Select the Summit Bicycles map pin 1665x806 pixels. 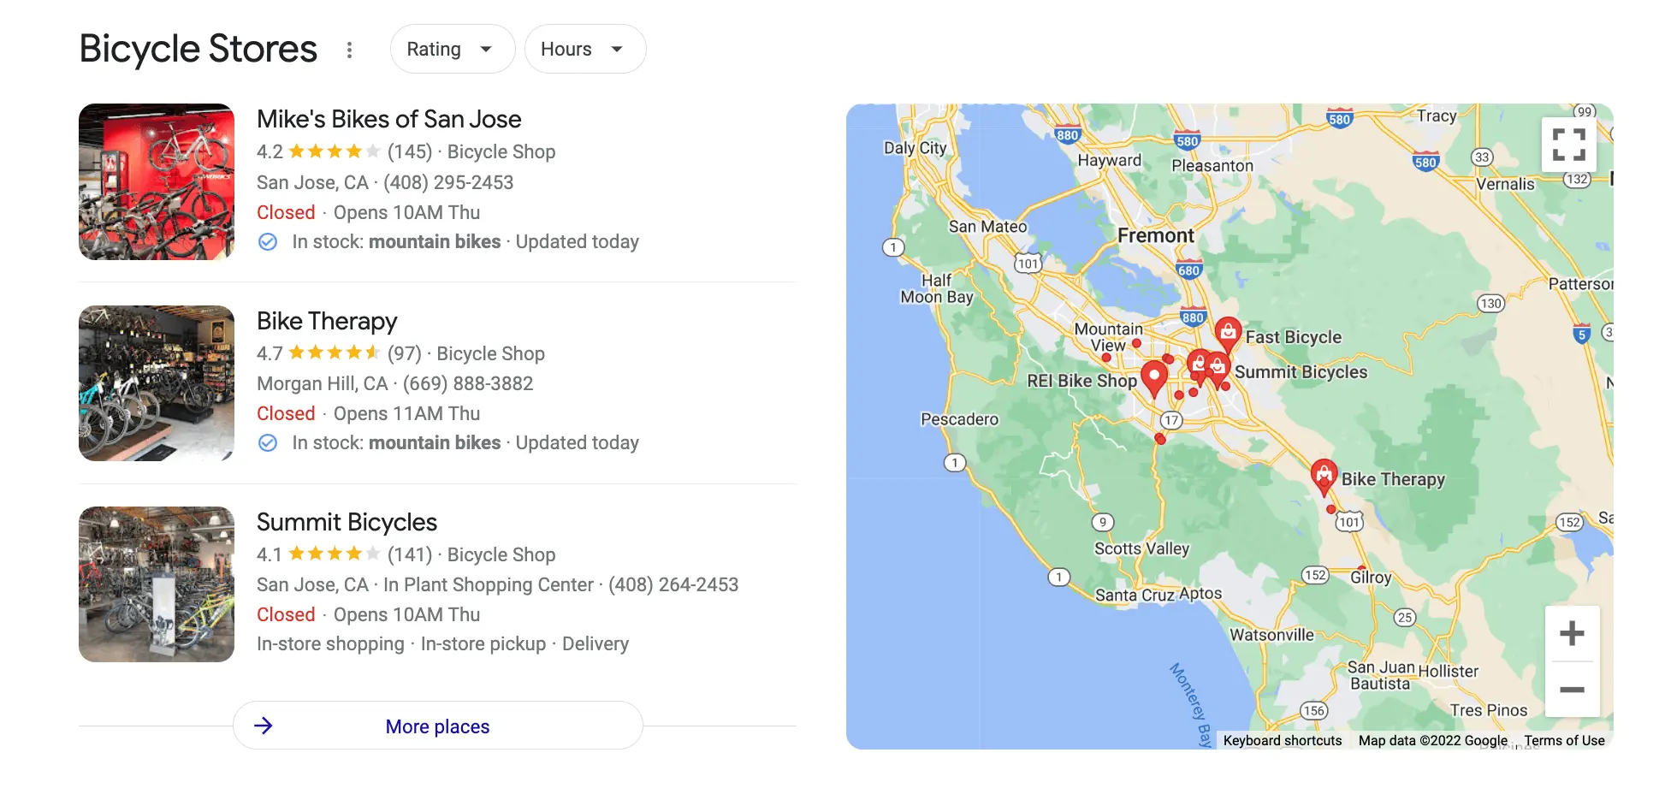1218,369
